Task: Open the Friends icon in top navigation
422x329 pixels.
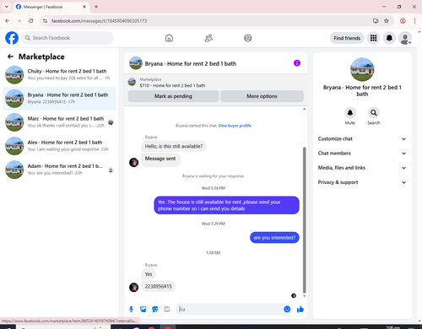Action: (208, 38)
